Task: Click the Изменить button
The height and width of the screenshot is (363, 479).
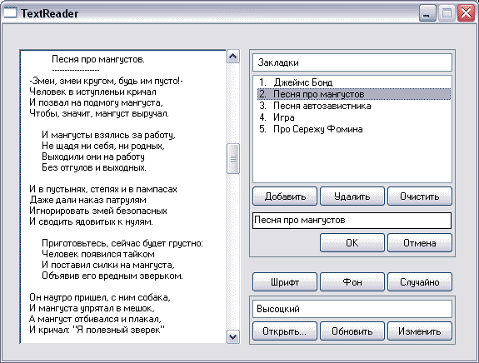Action: click(419, 331)
